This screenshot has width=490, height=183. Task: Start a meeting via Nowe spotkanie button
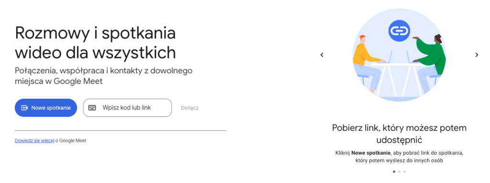46,108
